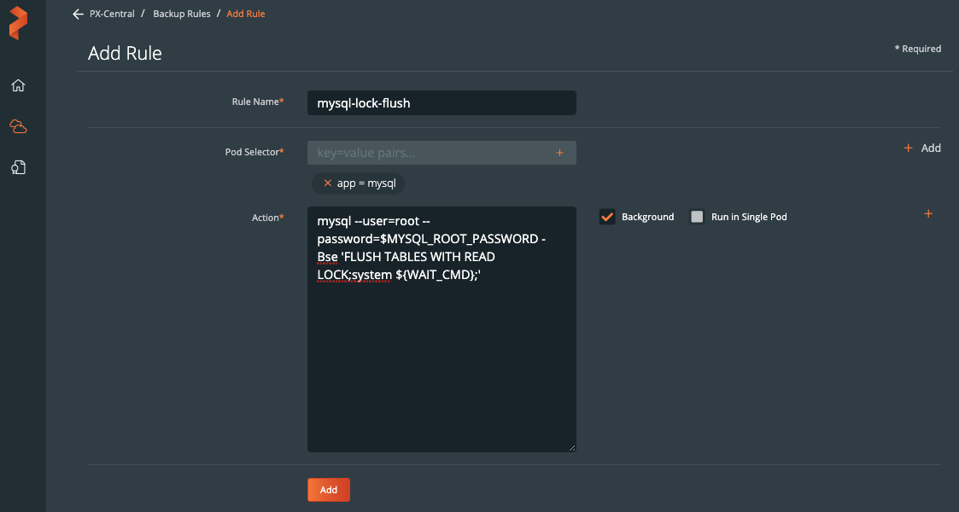Open the Home sidebar icon
Viewport: 959px width, 512px height.
coord(18,85)
